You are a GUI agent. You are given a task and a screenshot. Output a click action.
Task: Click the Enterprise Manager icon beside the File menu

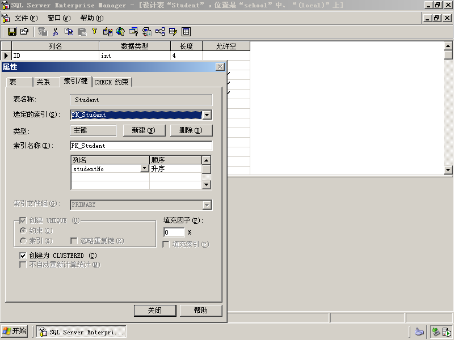6,18
